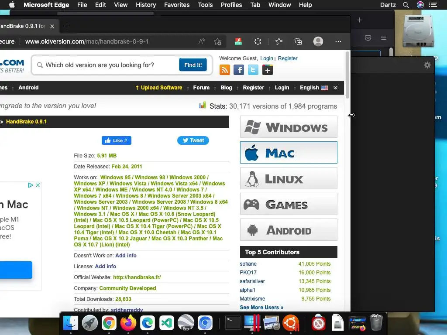Viewport: 447px width, 335px height.
Task: Open the Flash 2021 extension icon
Action: pos(238,41)
